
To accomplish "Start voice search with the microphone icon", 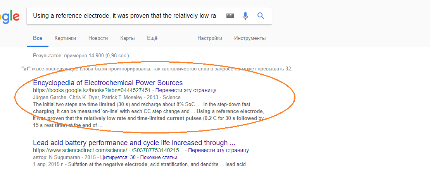I will (x=245, y=16).
